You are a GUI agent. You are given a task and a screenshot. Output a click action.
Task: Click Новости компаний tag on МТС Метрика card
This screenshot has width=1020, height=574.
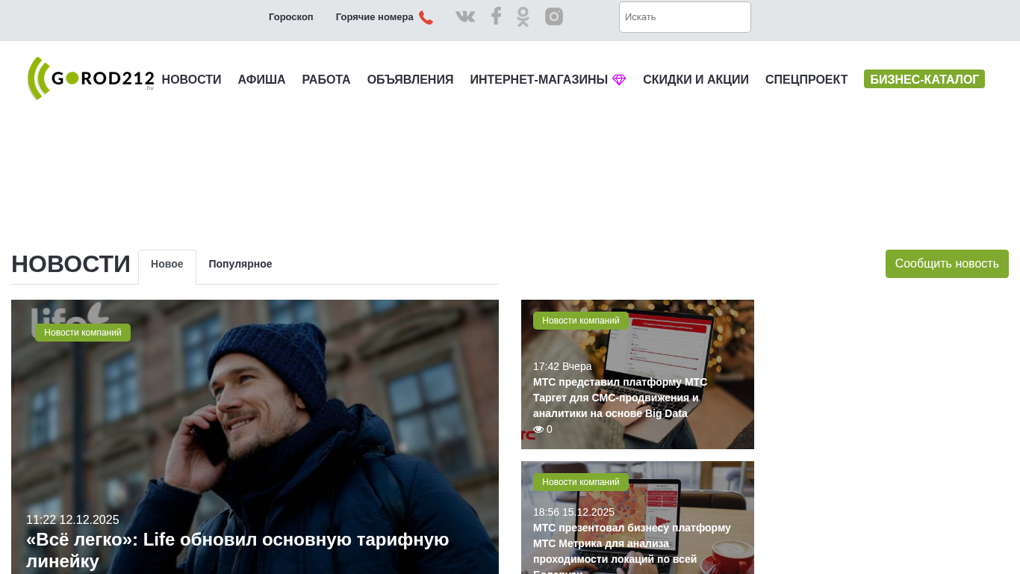[581, 482]
